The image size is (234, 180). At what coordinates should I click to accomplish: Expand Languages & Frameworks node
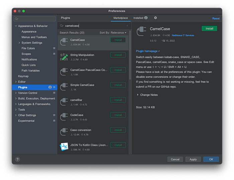pos(16,104)
